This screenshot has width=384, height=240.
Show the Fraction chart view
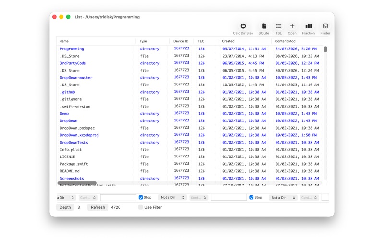click(308, 26)
